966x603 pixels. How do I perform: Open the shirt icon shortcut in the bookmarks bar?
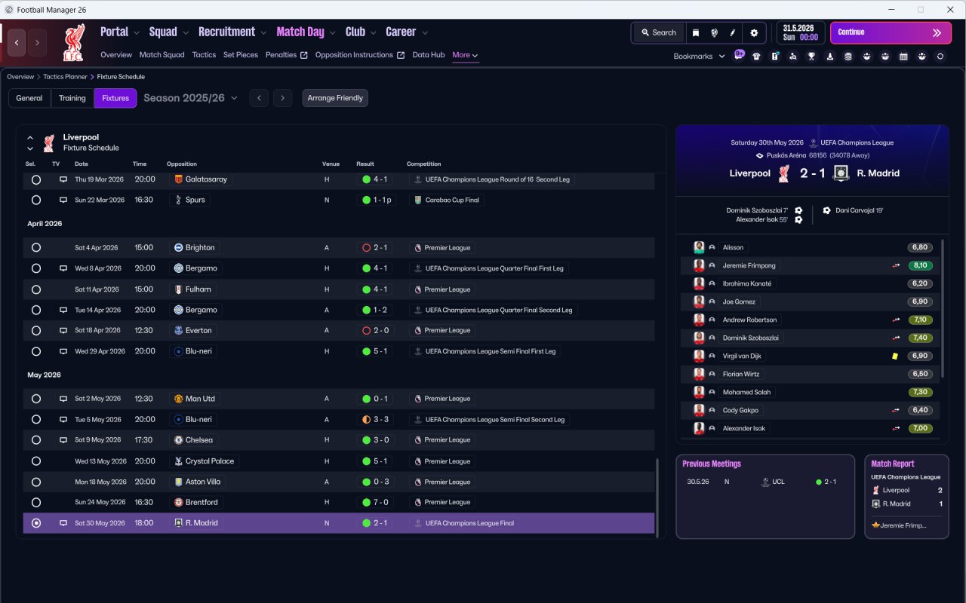pyautogui.click(x=756, y=56)
